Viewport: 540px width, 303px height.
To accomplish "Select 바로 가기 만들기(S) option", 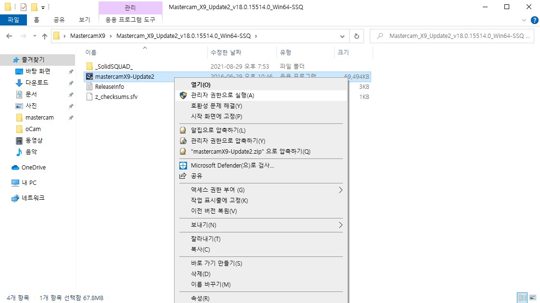I will (261, 263).
